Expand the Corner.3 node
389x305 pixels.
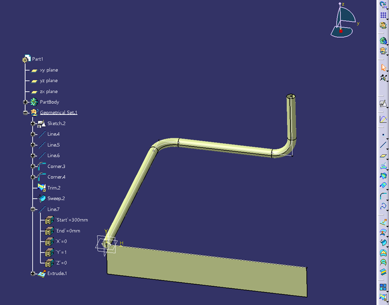pyautogui.click(x=33, y=166)
